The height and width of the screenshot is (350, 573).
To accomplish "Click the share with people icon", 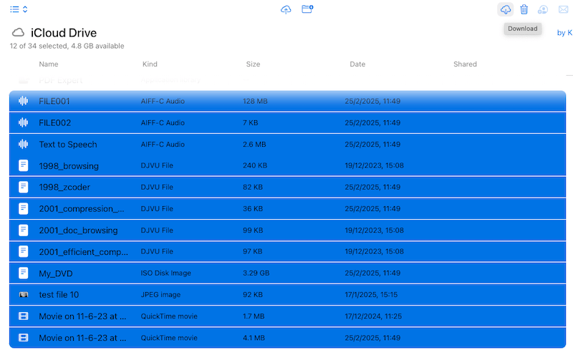I will click(543, 9).
